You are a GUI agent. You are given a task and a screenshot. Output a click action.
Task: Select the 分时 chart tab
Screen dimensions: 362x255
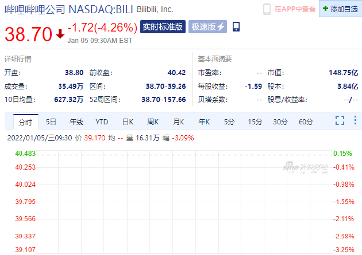point(26,122)
